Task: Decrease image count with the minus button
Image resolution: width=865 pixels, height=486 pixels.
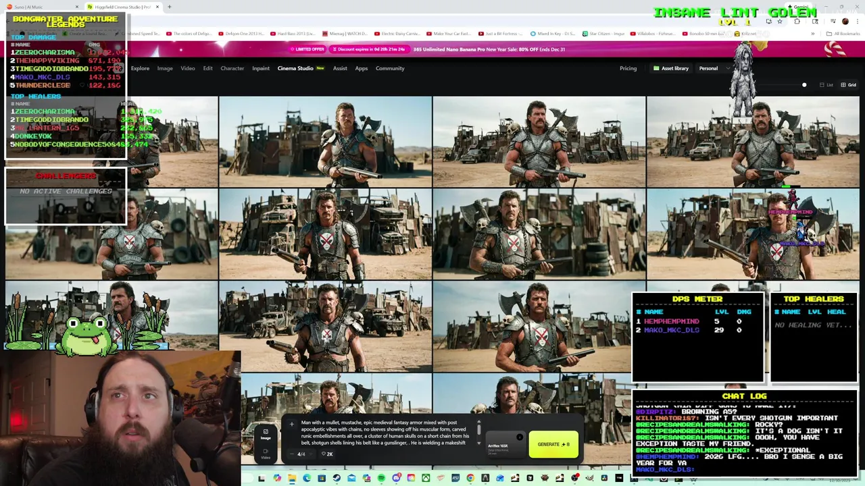Action: (x=292, y=454)
